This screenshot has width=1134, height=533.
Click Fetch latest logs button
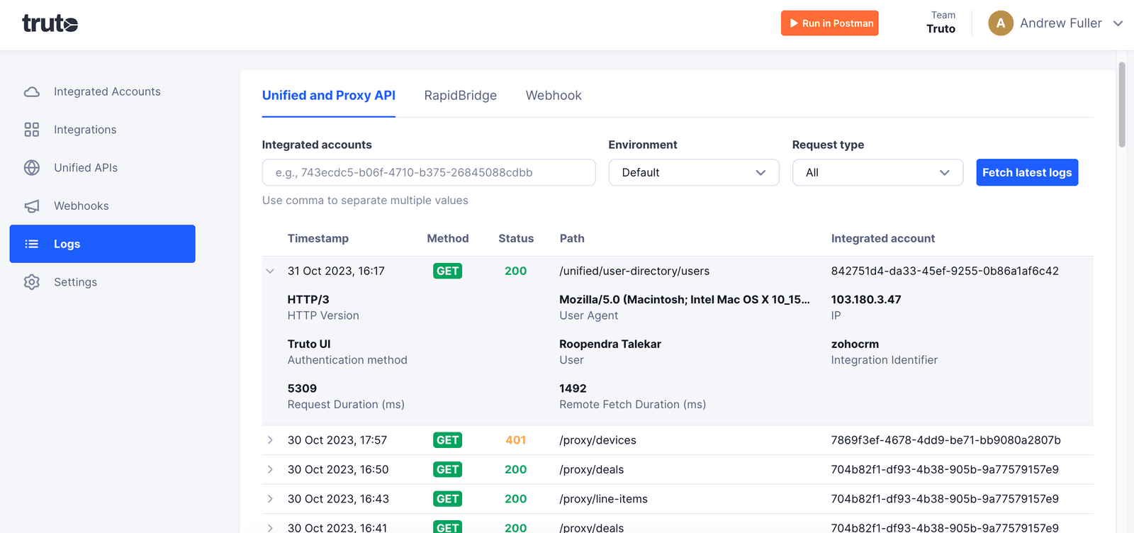tap(1027, 173)
